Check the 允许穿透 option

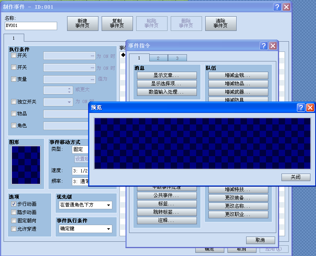(x=14, y=229)
